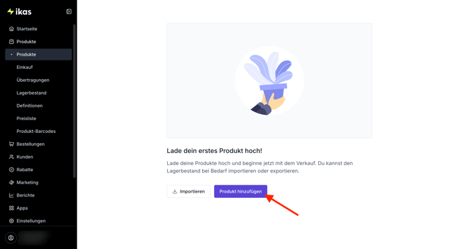Click the Einstellungen gear icon
The height and width of the screenshot is (249, 462).
click(x=11, y=221)
